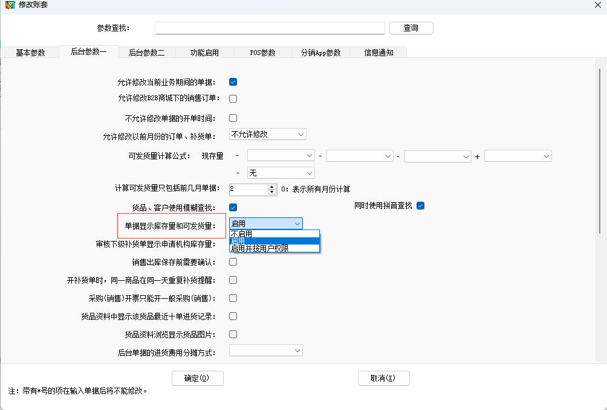Viewport: 607px width, 410px height.
Task: Open 后台单据的进货费用分摊方式 dropdown
Action: click(x=266, y=350)
